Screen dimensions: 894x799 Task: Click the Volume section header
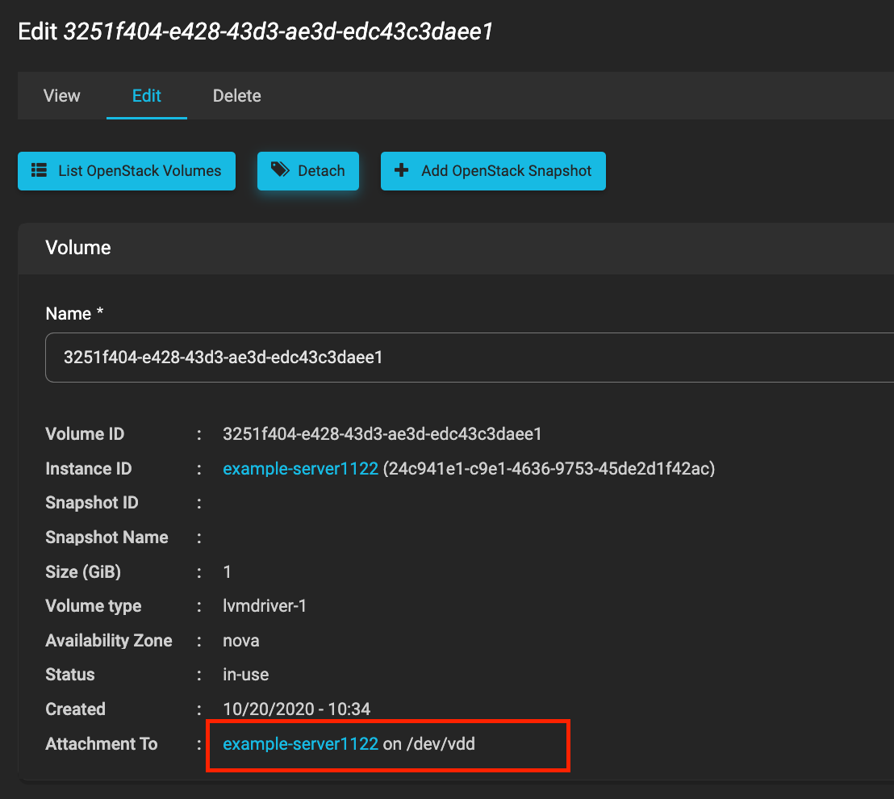[78, 248]
